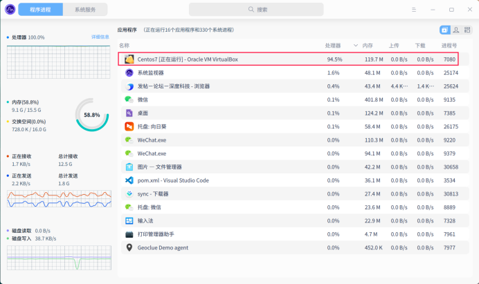Screen dimensions: 479x284
Task: Click the processor usage graph
Action: pos(58,62)
